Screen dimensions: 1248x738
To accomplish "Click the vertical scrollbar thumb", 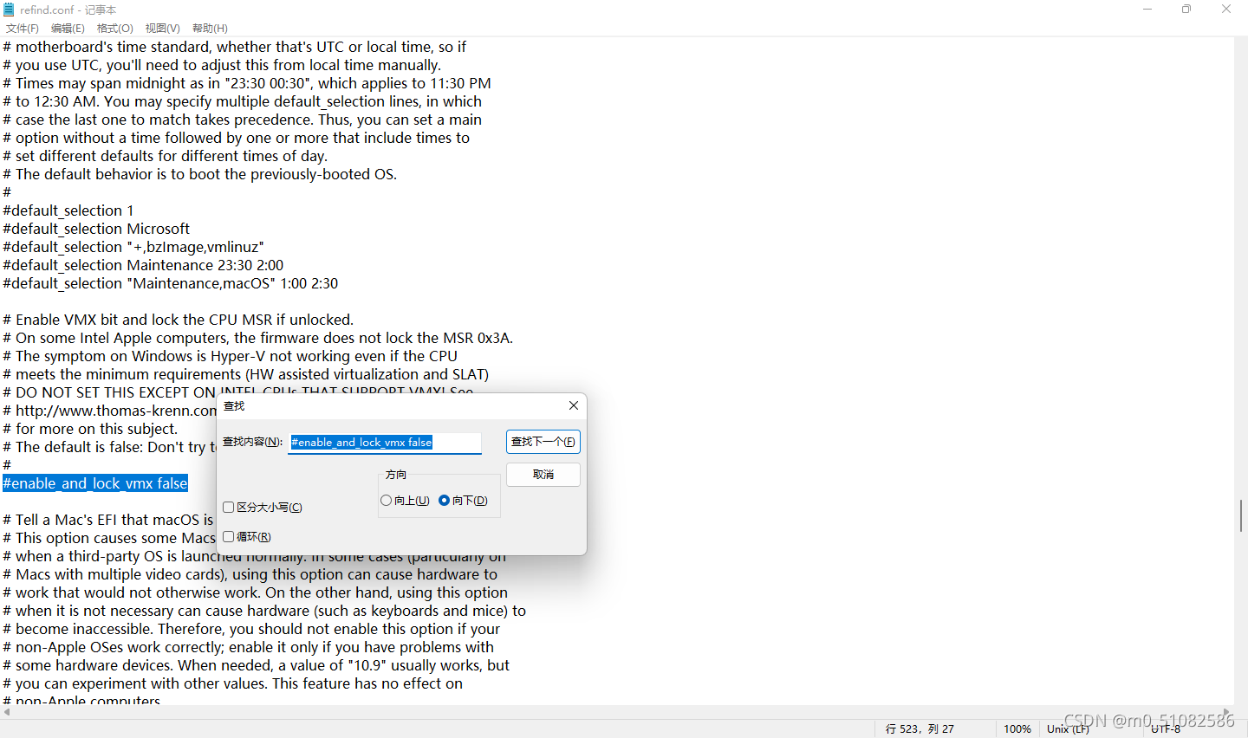I will tap(1242, 516).
